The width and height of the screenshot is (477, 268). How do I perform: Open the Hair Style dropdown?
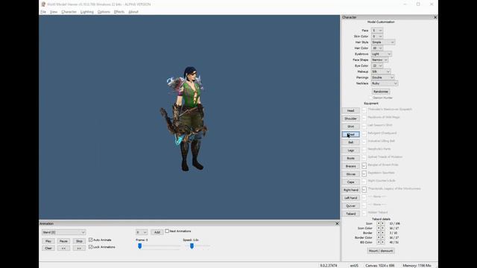pos(383,42)
